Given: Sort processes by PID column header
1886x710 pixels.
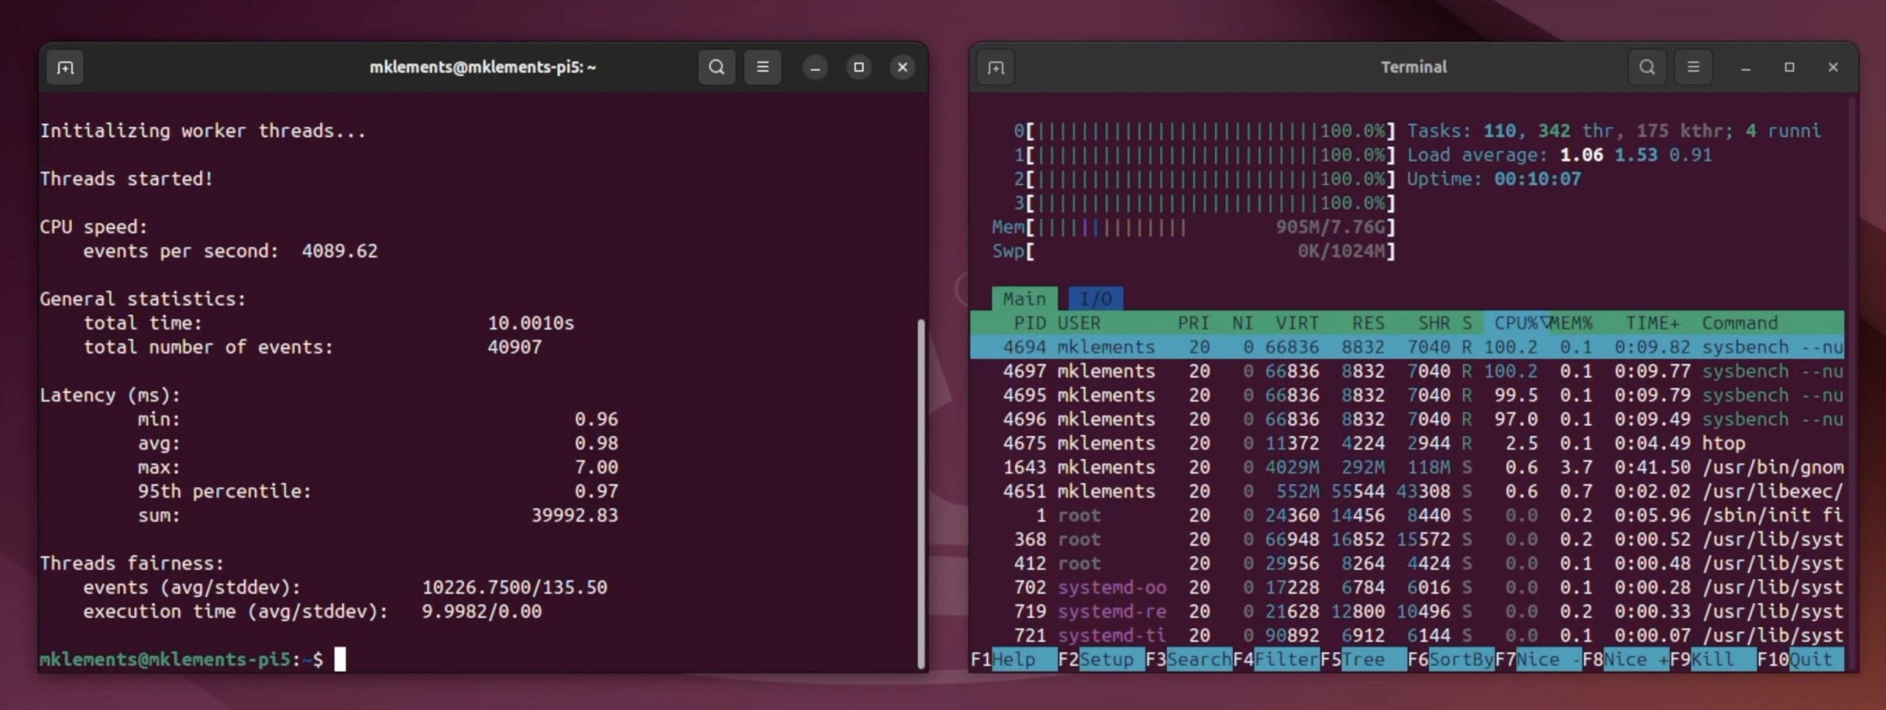Looking at the screenshot, I should click(x=1029, y=323).
